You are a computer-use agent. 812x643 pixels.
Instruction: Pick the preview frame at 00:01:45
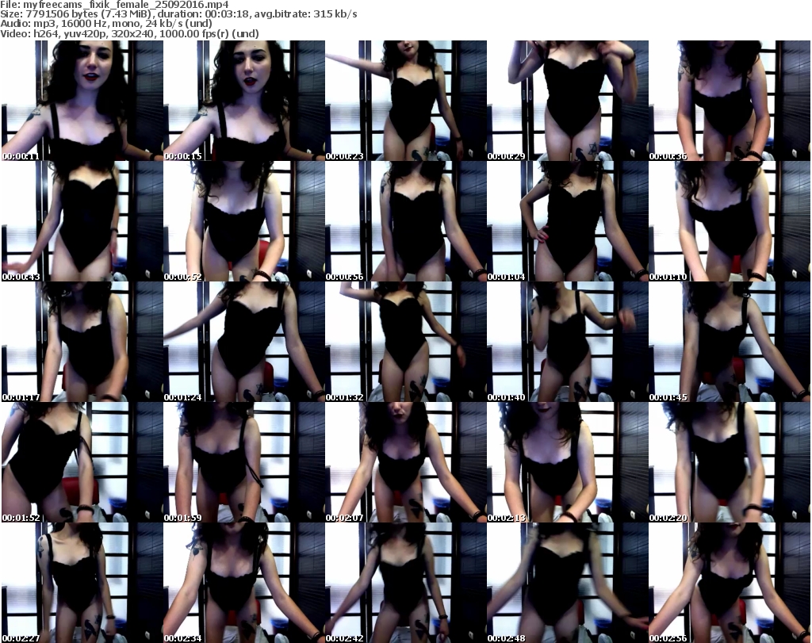click(730, 342)
